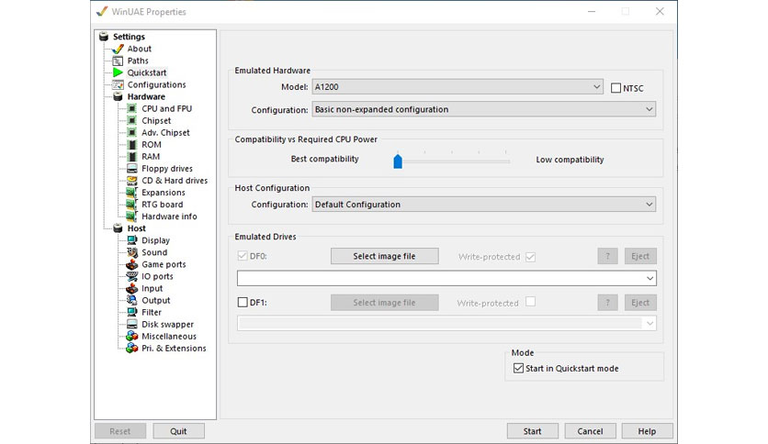Screen dimensions: 768x444
Task: Click the compatibility slider thumb
Action: 398,161
